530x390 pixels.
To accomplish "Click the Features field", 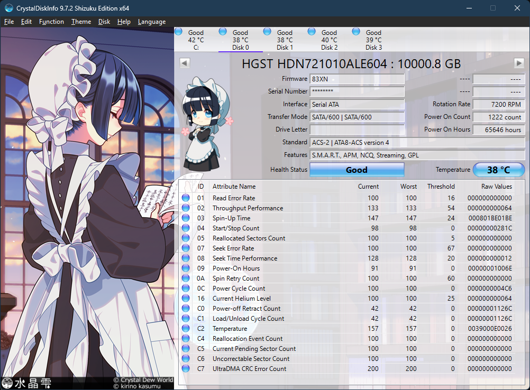I will [417, 155].
